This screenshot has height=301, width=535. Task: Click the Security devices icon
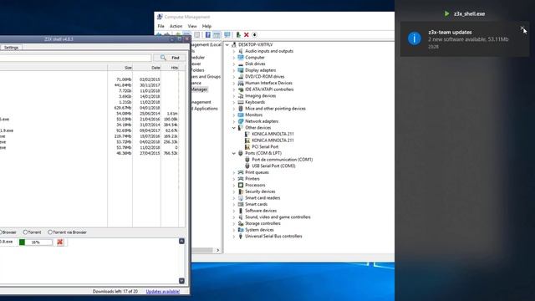coord(241,191)
